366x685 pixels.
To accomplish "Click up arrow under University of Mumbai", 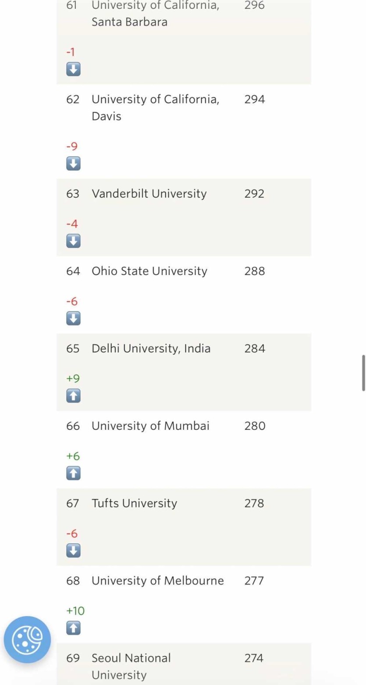I will [73, 473].
